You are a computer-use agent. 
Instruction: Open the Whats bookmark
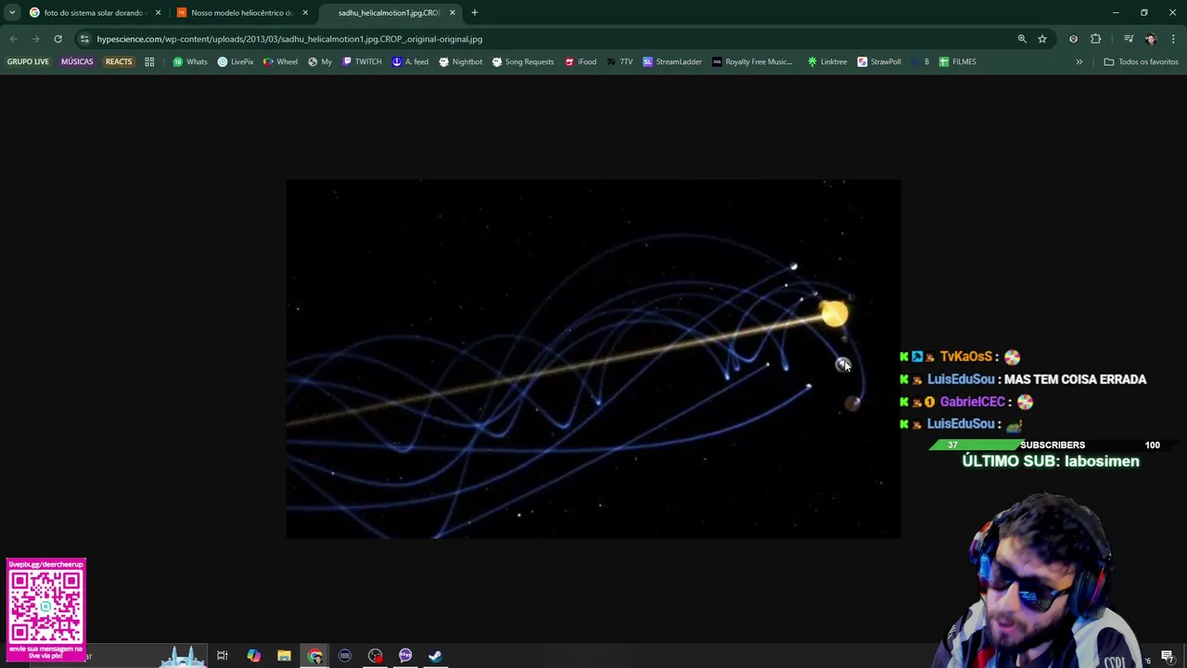pyautogui.click(x=190, y=62)
